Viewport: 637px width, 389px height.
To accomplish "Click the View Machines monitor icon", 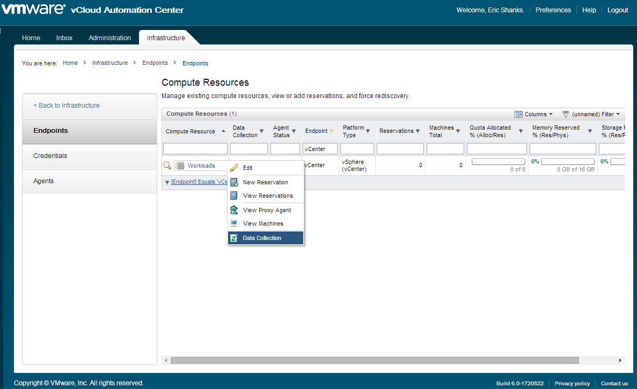I will pos(234,223).
